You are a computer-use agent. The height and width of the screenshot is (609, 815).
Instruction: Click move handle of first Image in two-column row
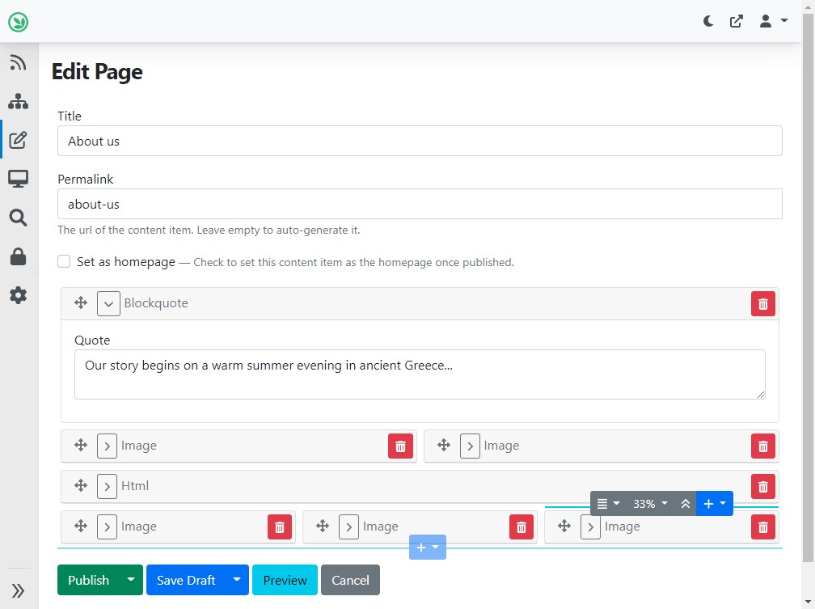[81, 445]
